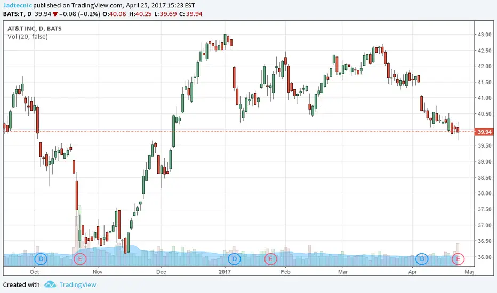Click the AT&T INC, D, BATS title
This screenshot has height=293, width=497.
pyautogui.click(x=34, y=29)
